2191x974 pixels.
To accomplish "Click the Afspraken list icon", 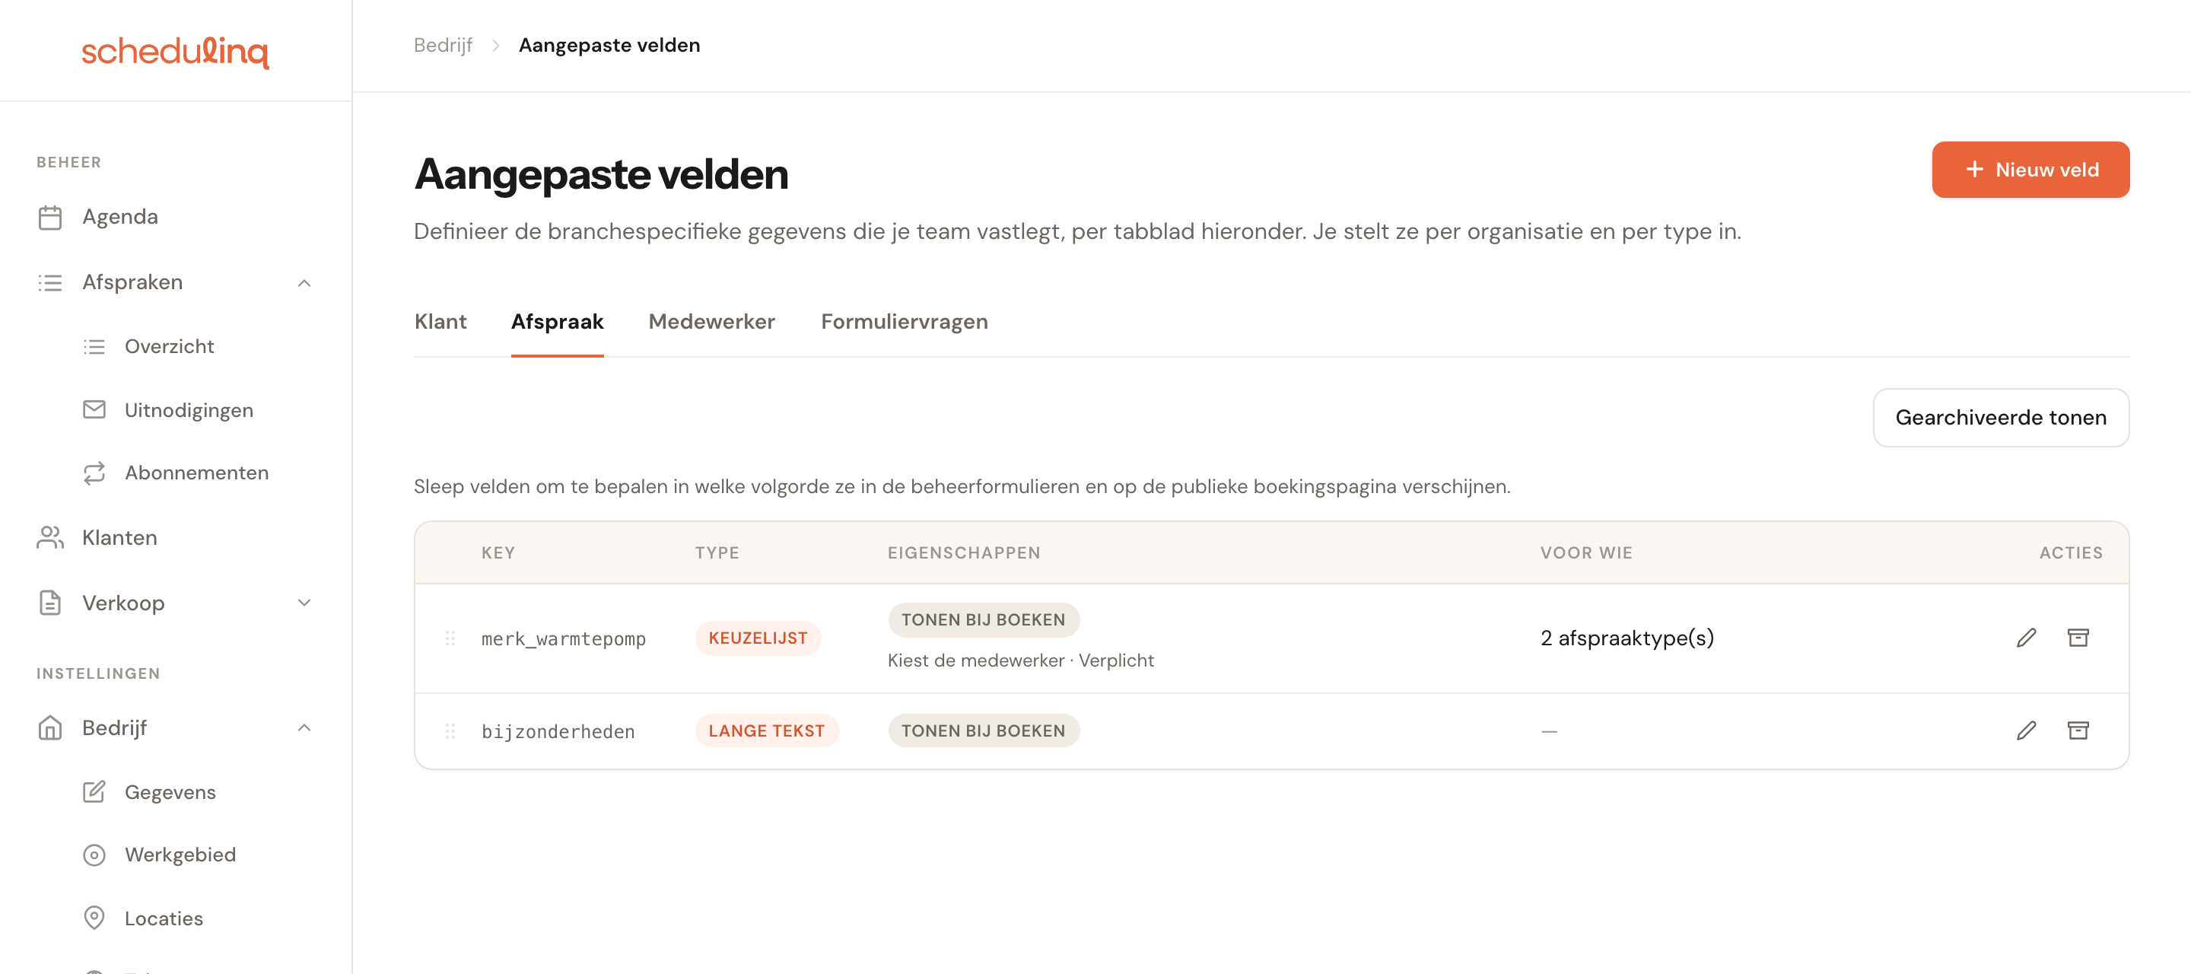I will pyautogui.click(x=50, y=282).
